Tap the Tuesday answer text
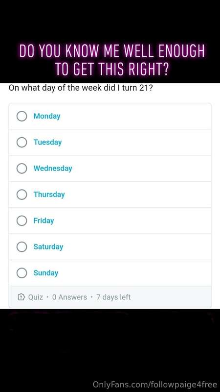 point(47,142)
